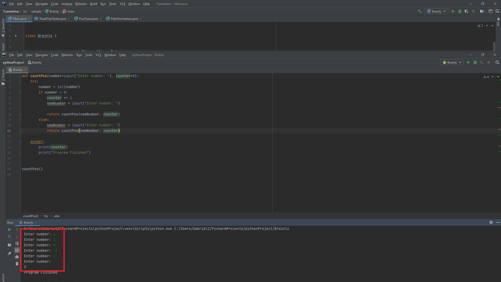This screenshot has width=501, height=282.
Task: Rerun Brainly in the Run panel
Action: [9, 230]
